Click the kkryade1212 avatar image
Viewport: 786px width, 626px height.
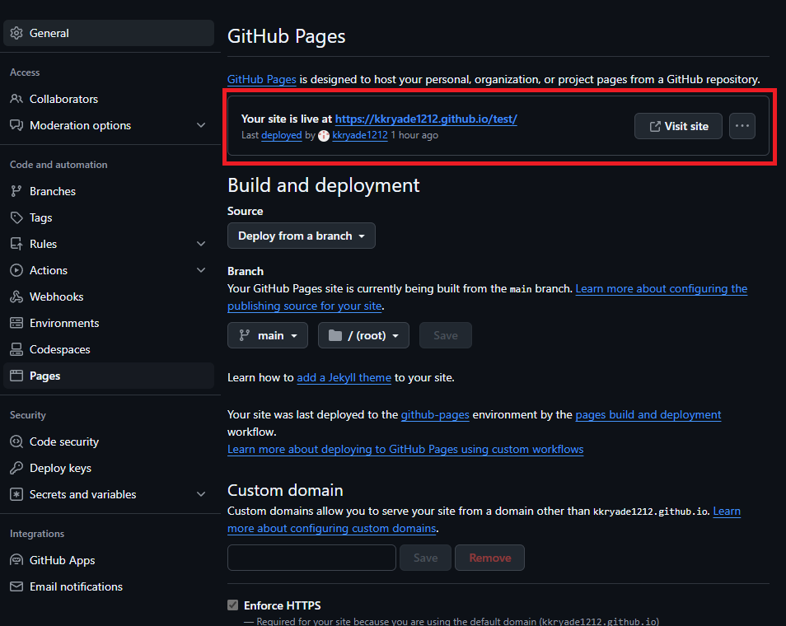pos(324,135)
